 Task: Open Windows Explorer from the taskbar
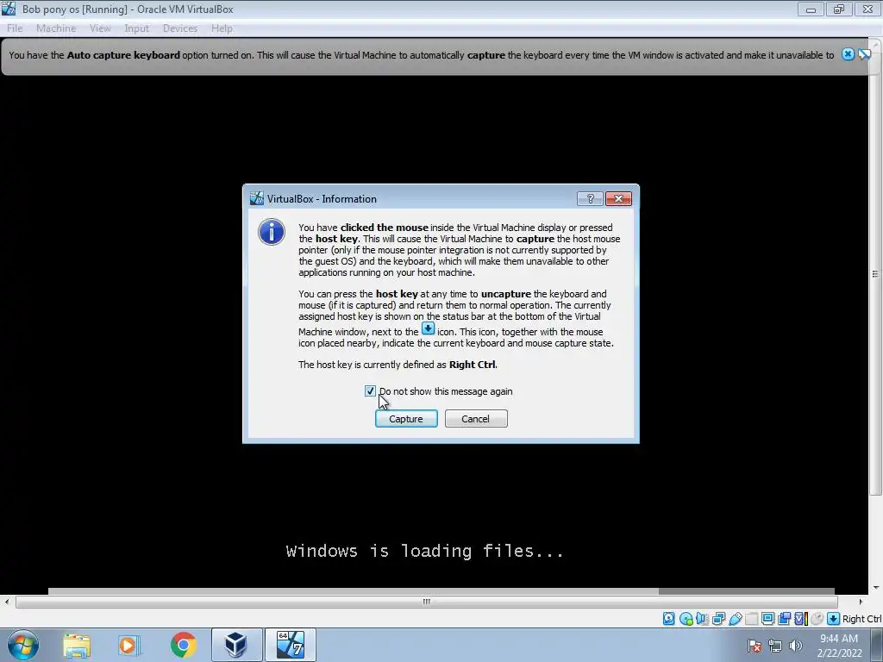coord(77,645)
